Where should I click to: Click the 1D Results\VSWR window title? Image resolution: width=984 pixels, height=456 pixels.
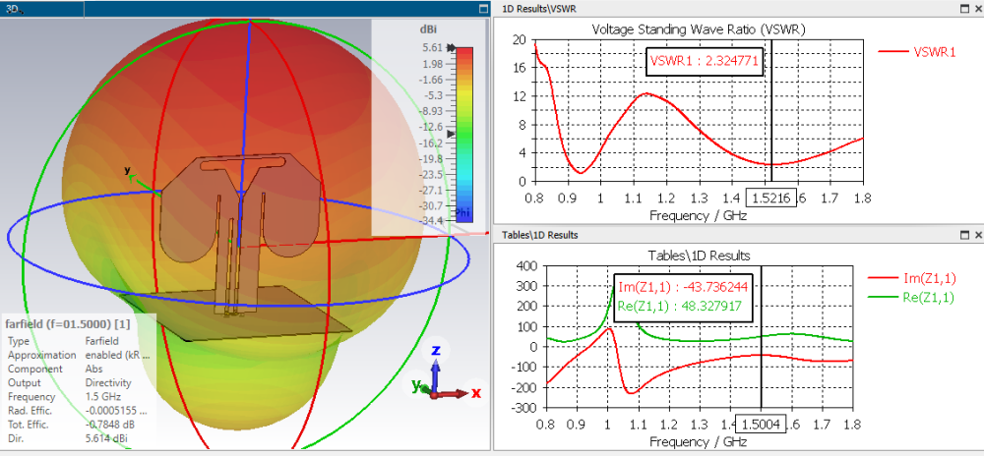pos(539,9)
